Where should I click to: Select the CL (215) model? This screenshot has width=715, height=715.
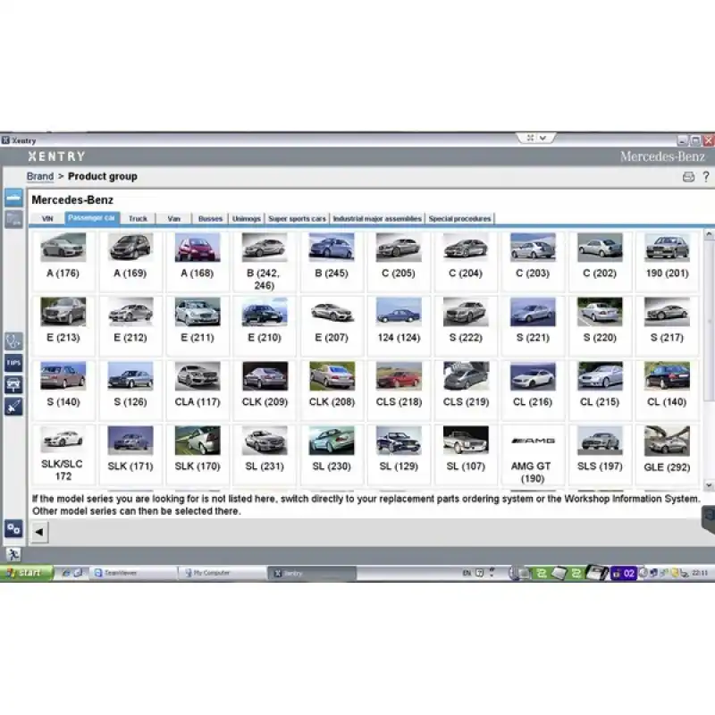coord(600,390)
